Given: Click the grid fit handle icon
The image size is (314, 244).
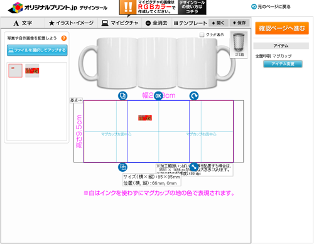Looking at the screenshot, I should point(122,167).
